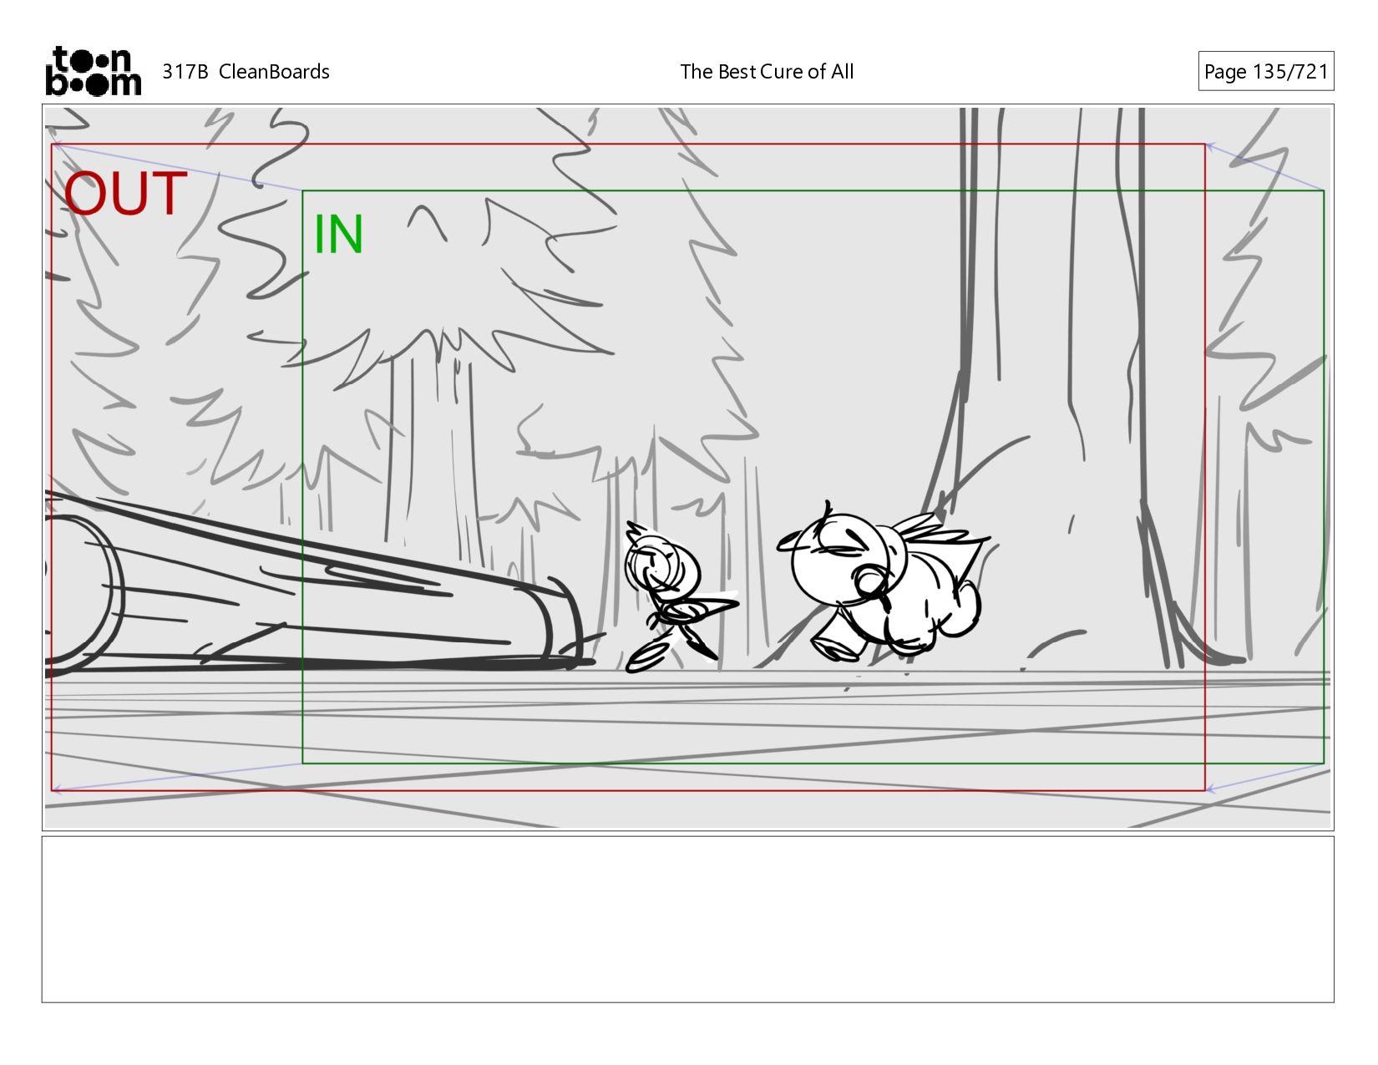Click the Toon Boom logo
1378x1065 pixels.
pyautogui.click(x=93, y=71)
